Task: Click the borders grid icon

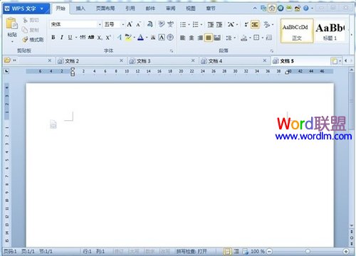Action: [x=256, y=38]
